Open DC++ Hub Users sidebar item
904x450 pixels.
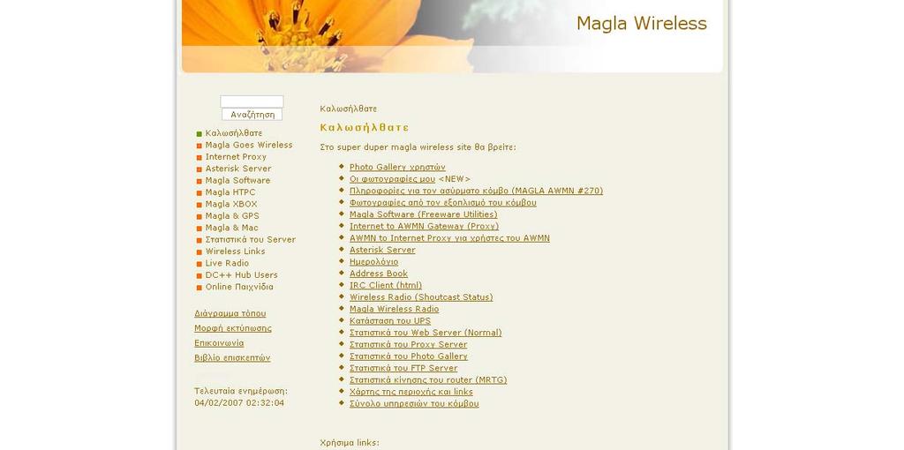point(242,274)
